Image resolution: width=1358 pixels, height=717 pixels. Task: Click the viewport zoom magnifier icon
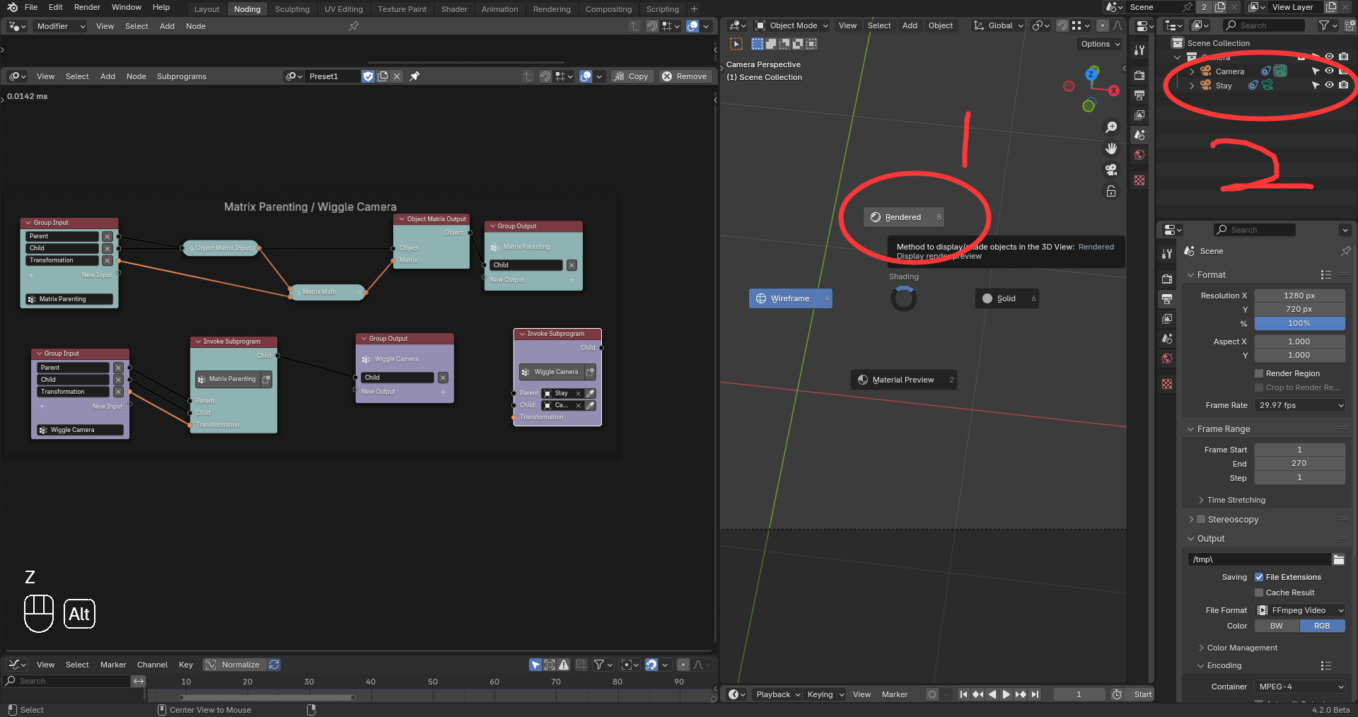(1111, 127)
